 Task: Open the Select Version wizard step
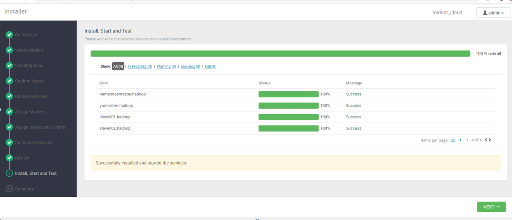click(29, 50)
